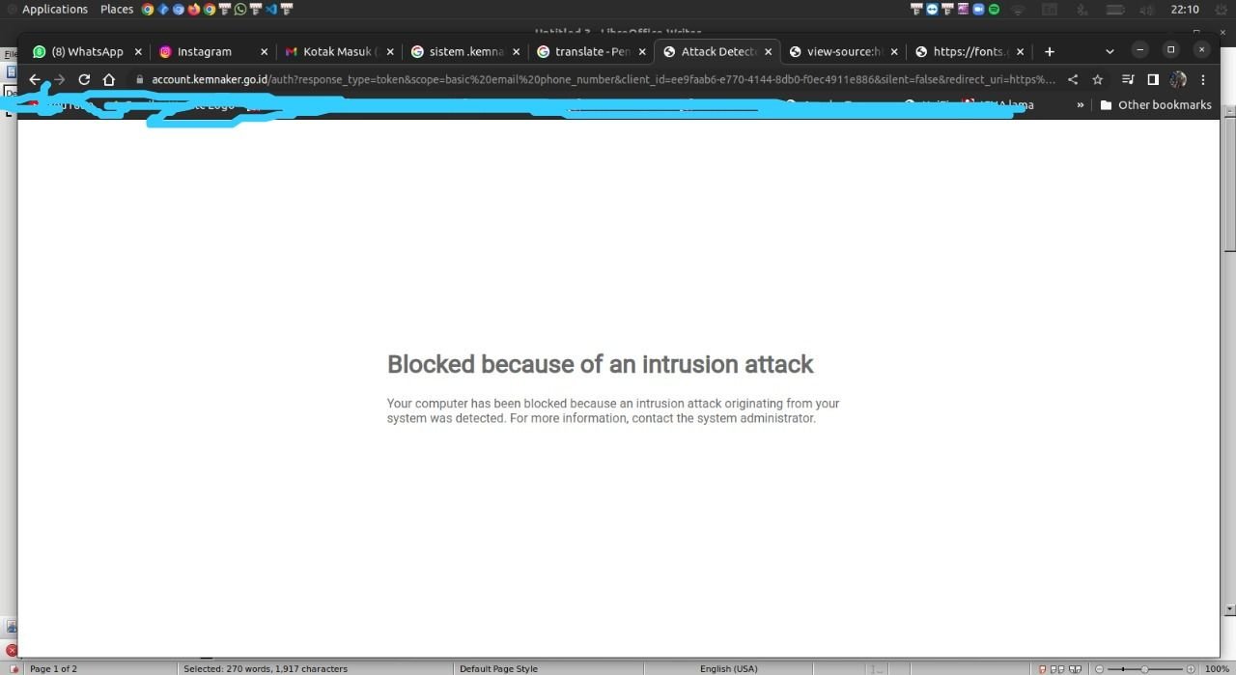Open Visual Studio Code from the panel
1236x675 pixels.
coord(268,9)
